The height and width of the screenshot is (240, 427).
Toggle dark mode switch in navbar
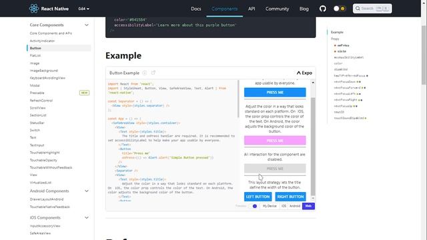point(340,9)
